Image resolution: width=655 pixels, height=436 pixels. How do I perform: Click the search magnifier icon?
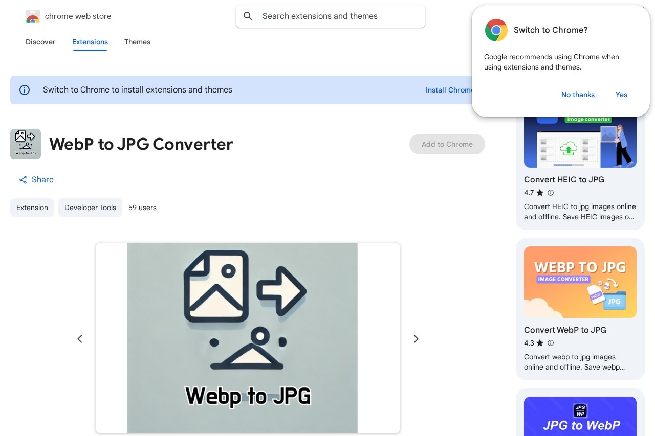coord(248,16)
